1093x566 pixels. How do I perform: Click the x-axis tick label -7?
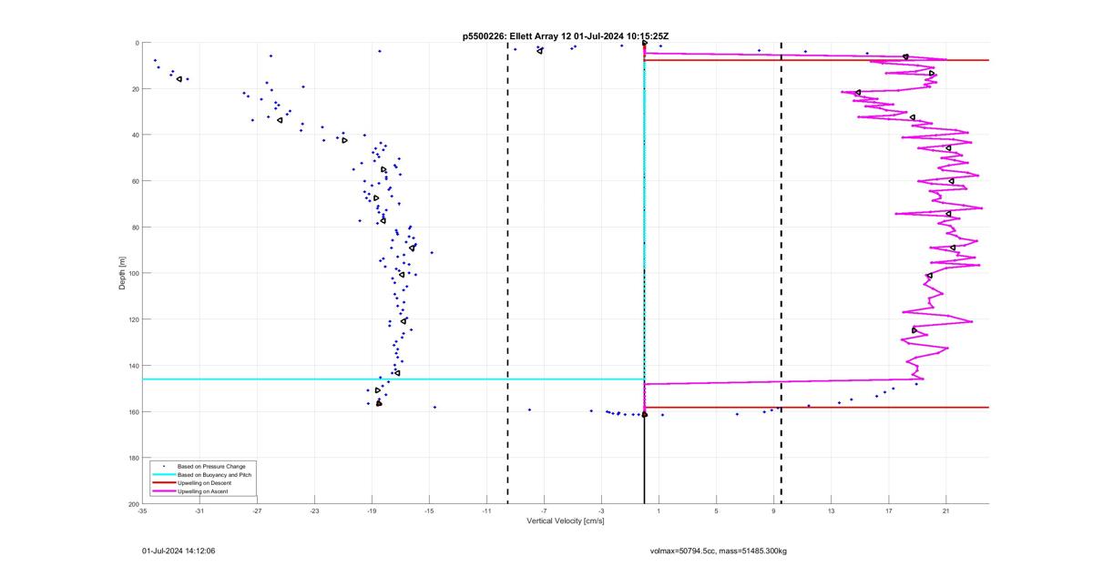coord(544,511)
